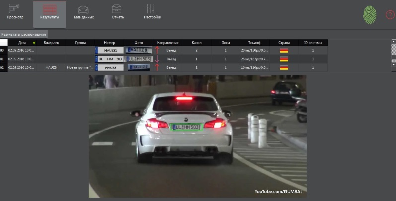Screen dimensions: 396x201
Task: Click the Номер column header
Action: (109, 43)
